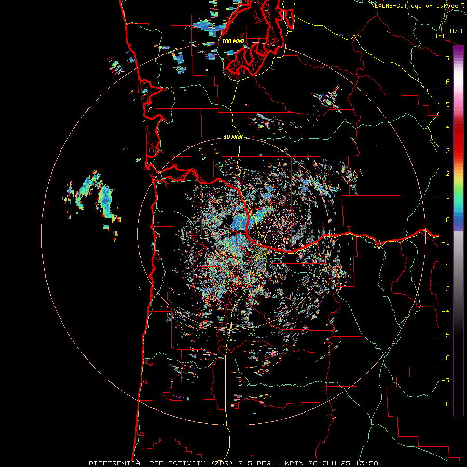Click the -5 scale value
Screen dimensions: 467x467
tap(446, 335)
